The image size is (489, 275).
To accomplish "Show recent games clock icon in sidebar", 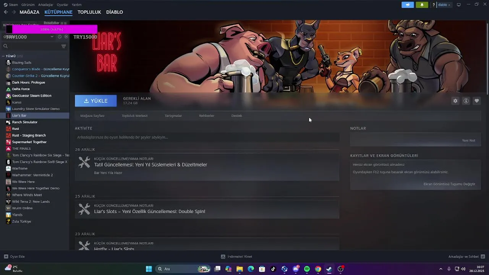I will click(x=60, y=37).
